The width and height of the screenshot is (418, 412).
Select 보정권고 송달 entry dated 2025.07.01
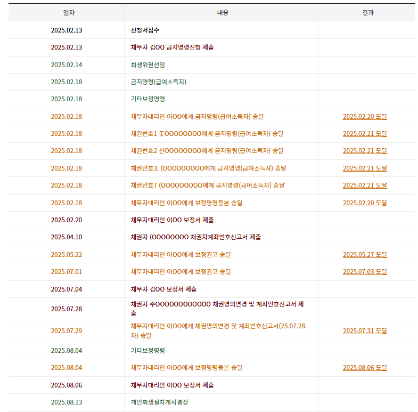(181, 272)
